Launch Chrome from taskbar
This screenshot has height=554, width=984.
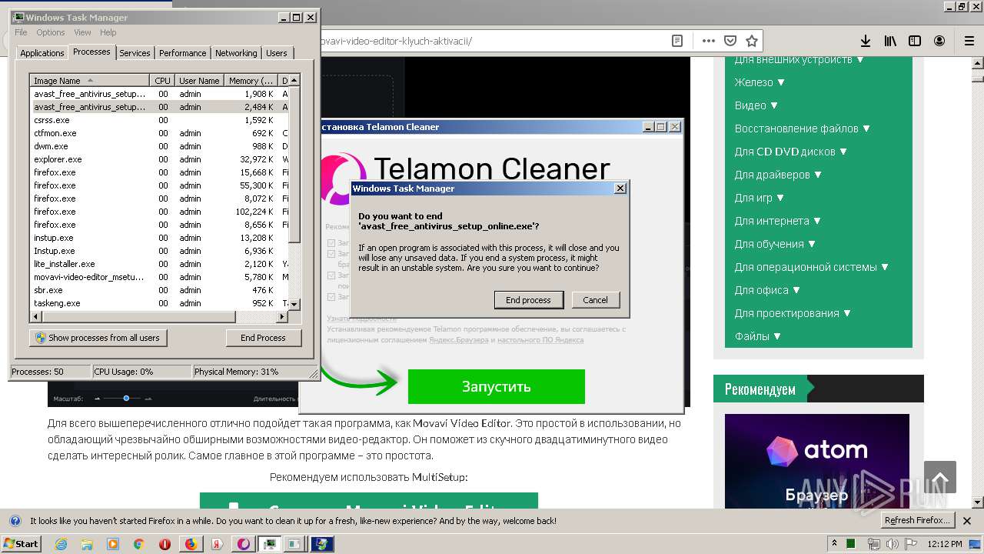[x=139, y=544]
